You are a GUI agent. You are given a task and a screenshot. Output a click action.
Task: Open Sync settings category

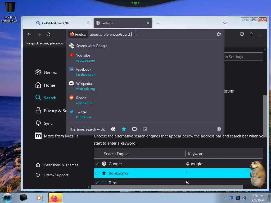44,123
